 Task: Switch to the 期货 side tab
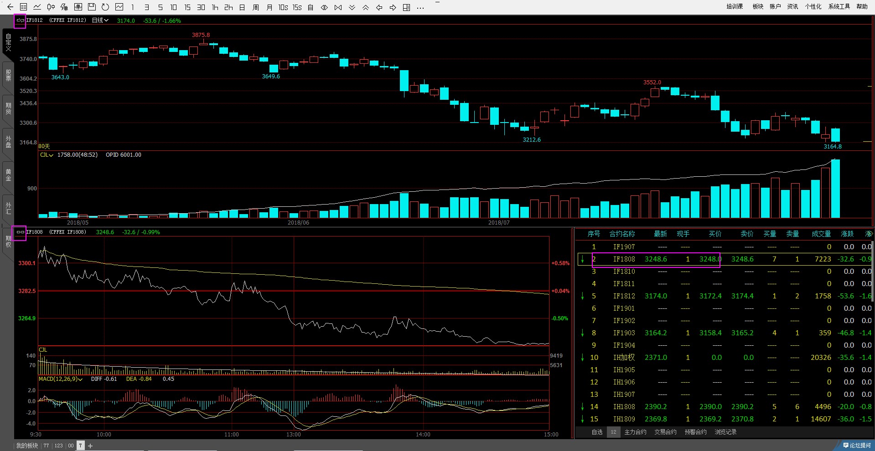[8, 108]
